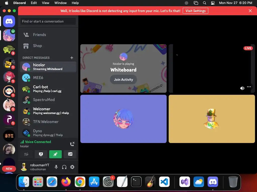Screen dimensions: 257x192
Task: Share your screen button in voice panel
Action: click(41, 154)
